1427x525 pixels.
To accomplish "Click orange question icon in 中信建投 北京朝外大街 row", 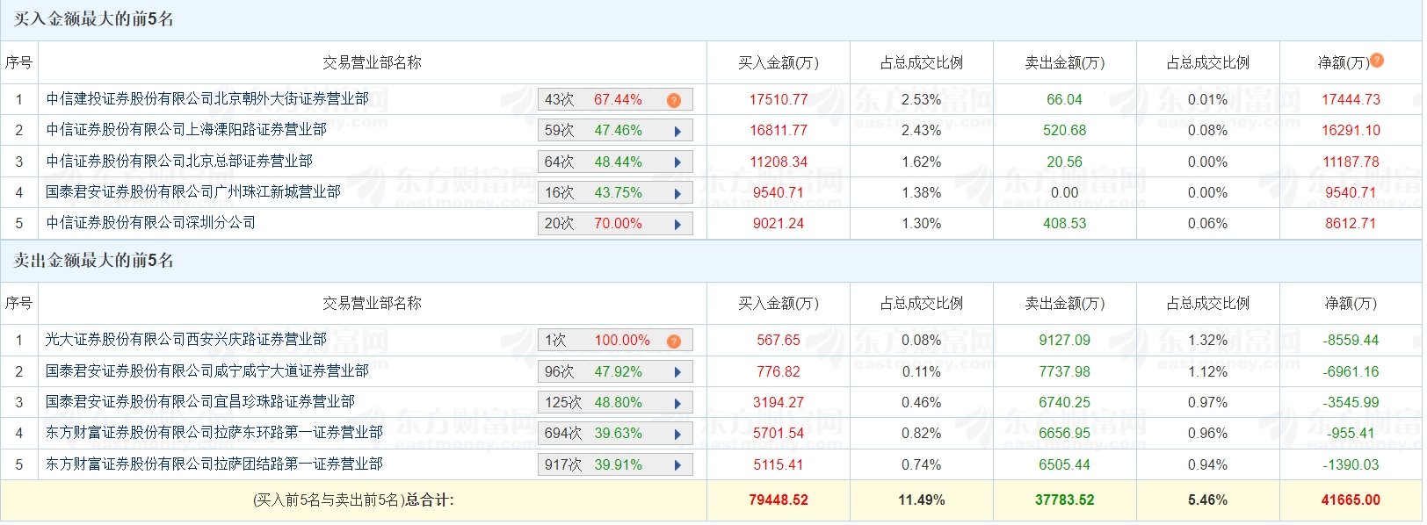I will pos(674,100).
